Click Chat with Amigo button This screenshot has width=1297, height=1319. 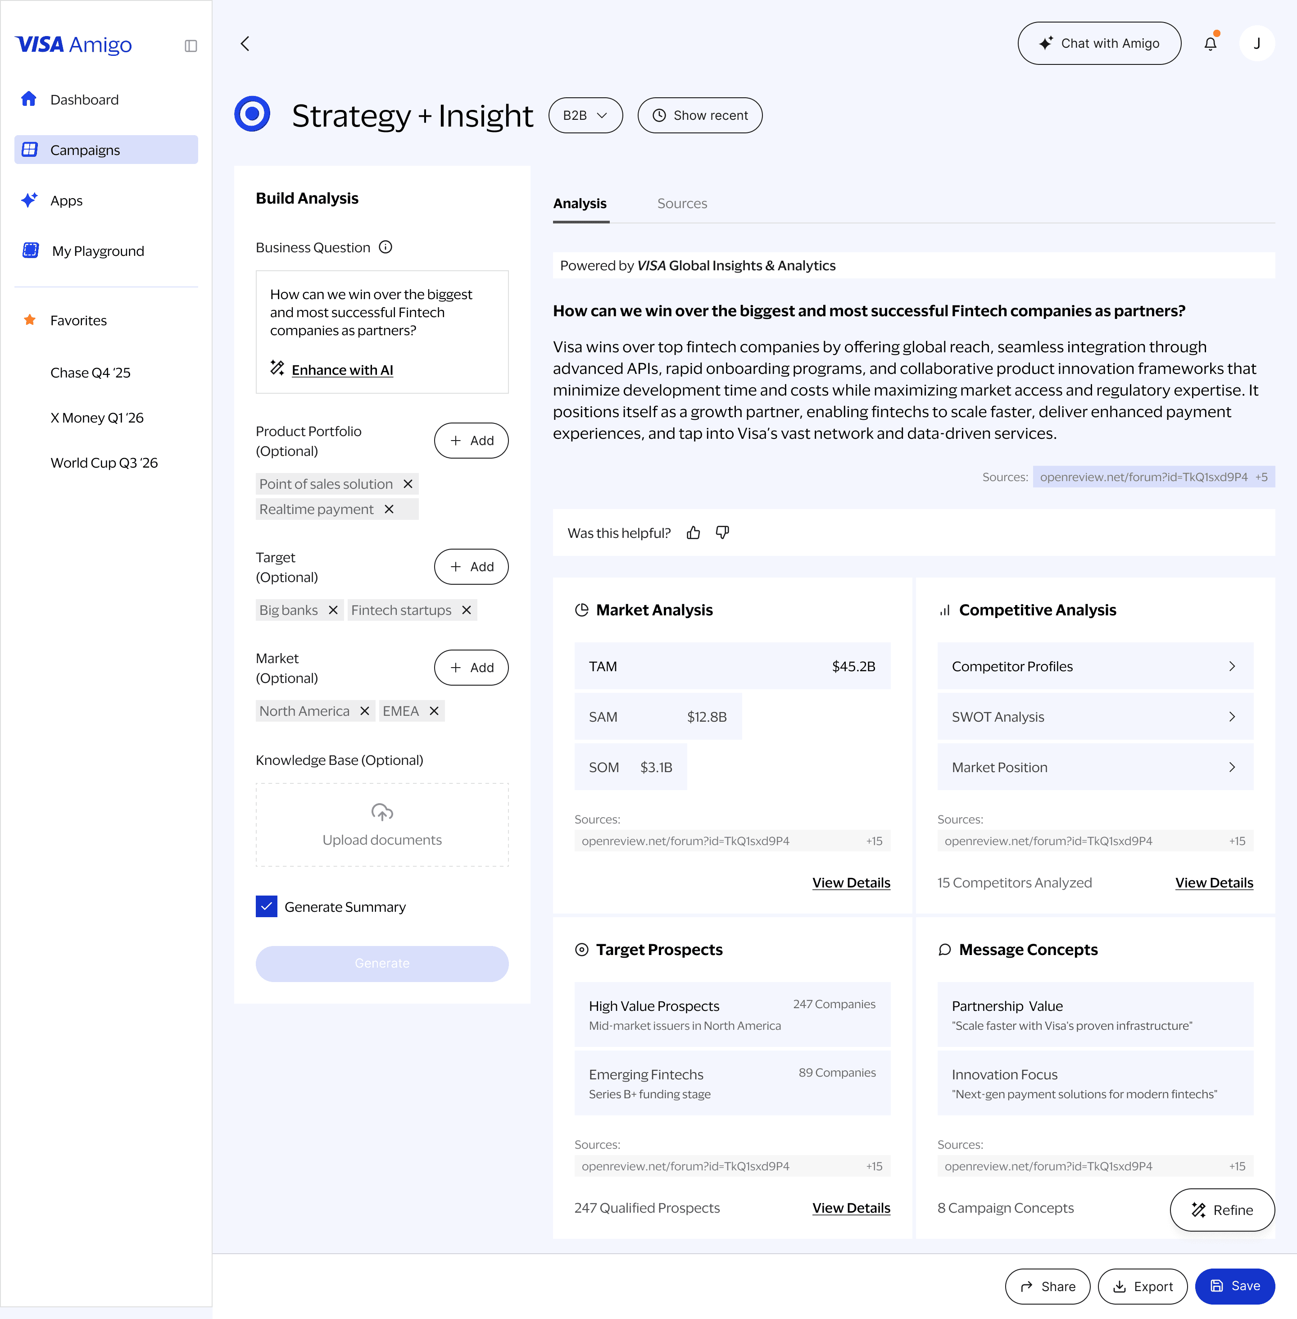point(1099,44)
